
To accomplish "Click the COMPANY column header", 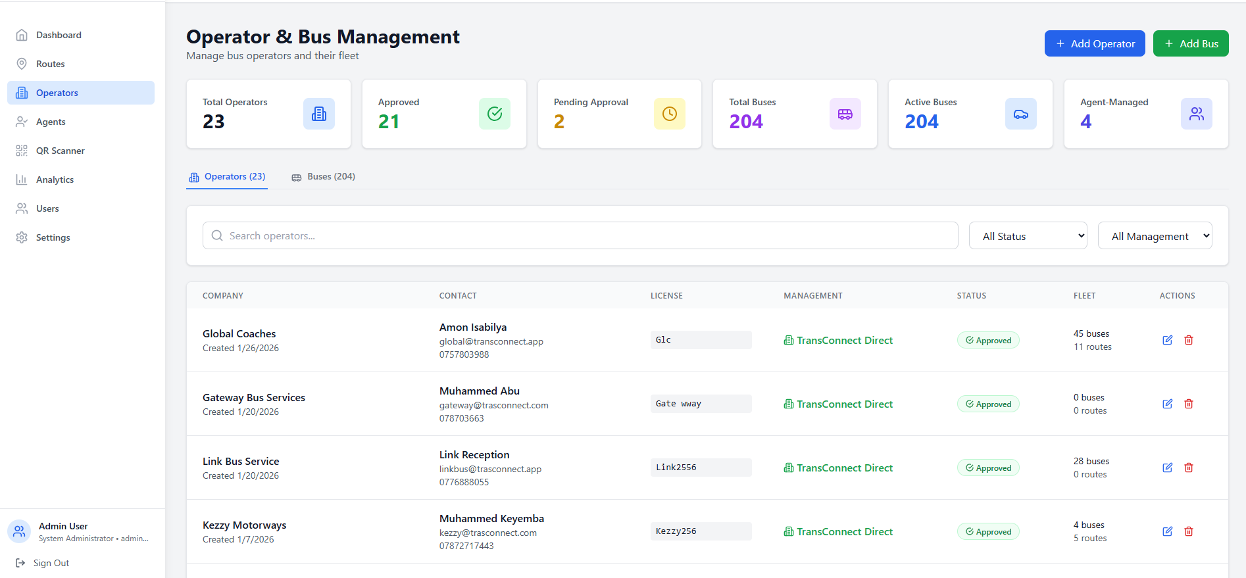I will point(223,296).
